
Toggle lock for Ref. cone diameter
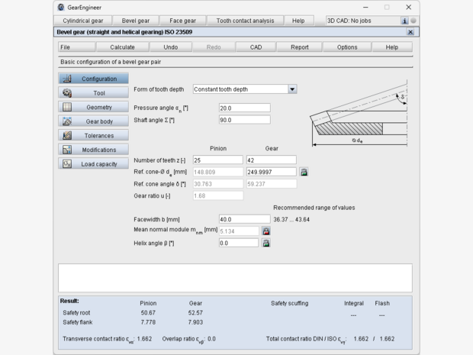pos(304,173)
